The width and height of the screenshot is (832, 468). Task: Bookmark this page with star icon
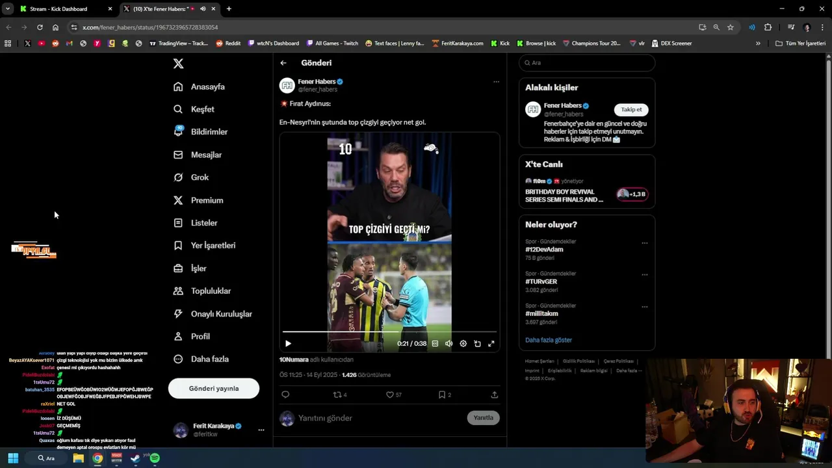click(x=731, y=27)
